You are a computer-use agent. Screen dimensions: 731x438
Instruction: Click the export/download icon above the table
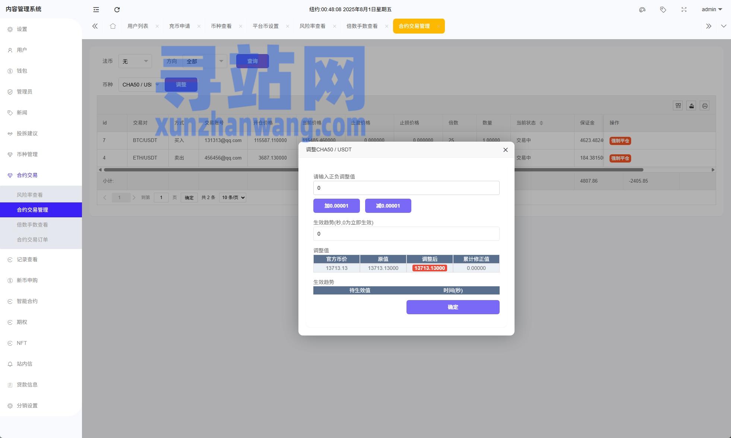click(x=691, y=106)
